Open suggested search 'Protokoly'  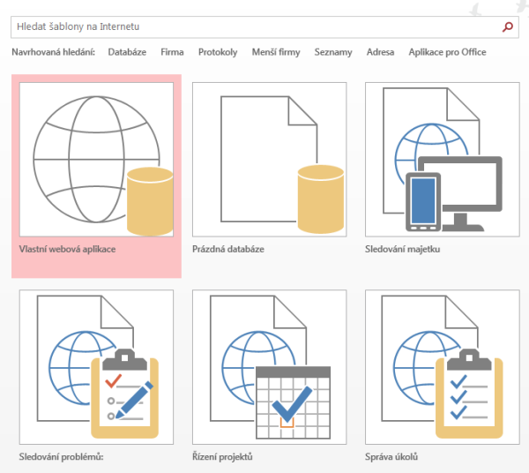click(x=218, y=52)
